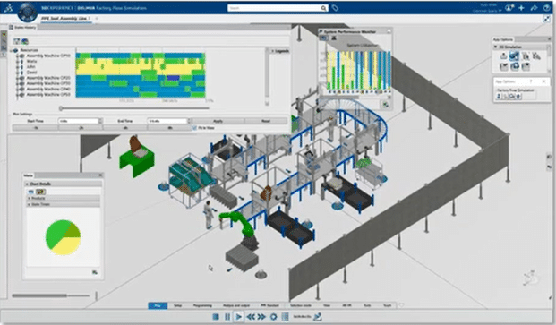
Task: Click last icon in 3D Simulation bottom row
Action: (526, 66)
